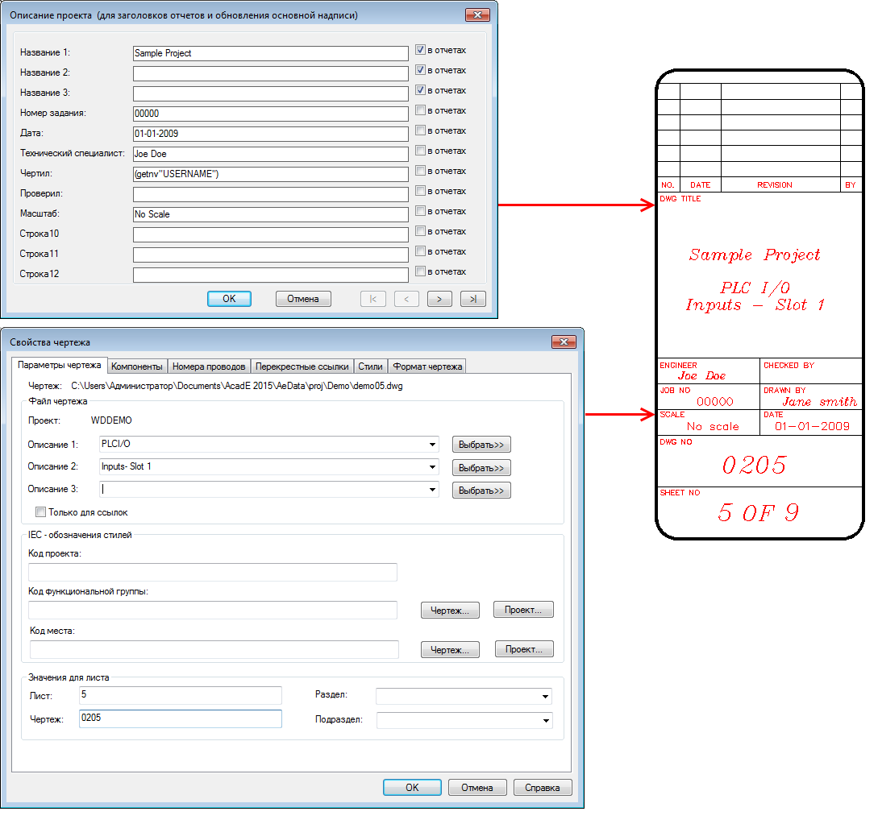Viewport: 878px width, 824px height.
Task: Switch to Стили tab
Action: click(370, 366)
